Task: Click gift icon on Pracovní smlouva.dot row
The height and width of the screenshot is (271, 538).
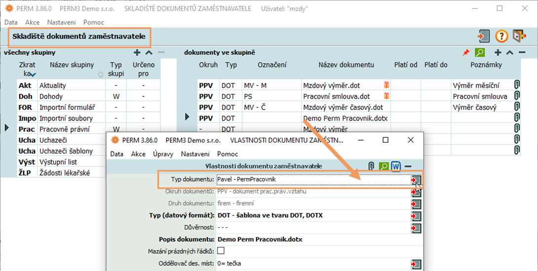Action: pyautogui.click(x=386, y=96)
